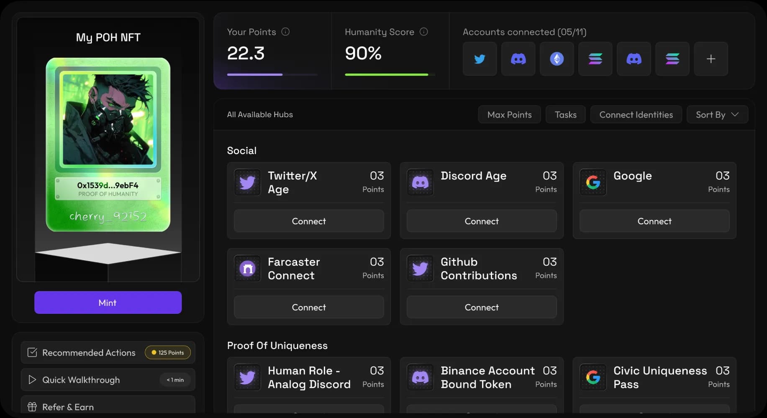Image resolution: width=767 pixels, height=418 pixels.
Task: Click the Discord Age hub icon
Action: pos(420,182)
